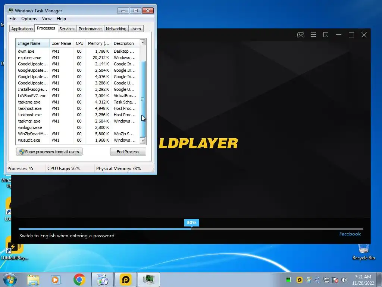Click Show desktop strip at taskbar end
This screenshot has width=382, height=287.
tap(379, 280)
